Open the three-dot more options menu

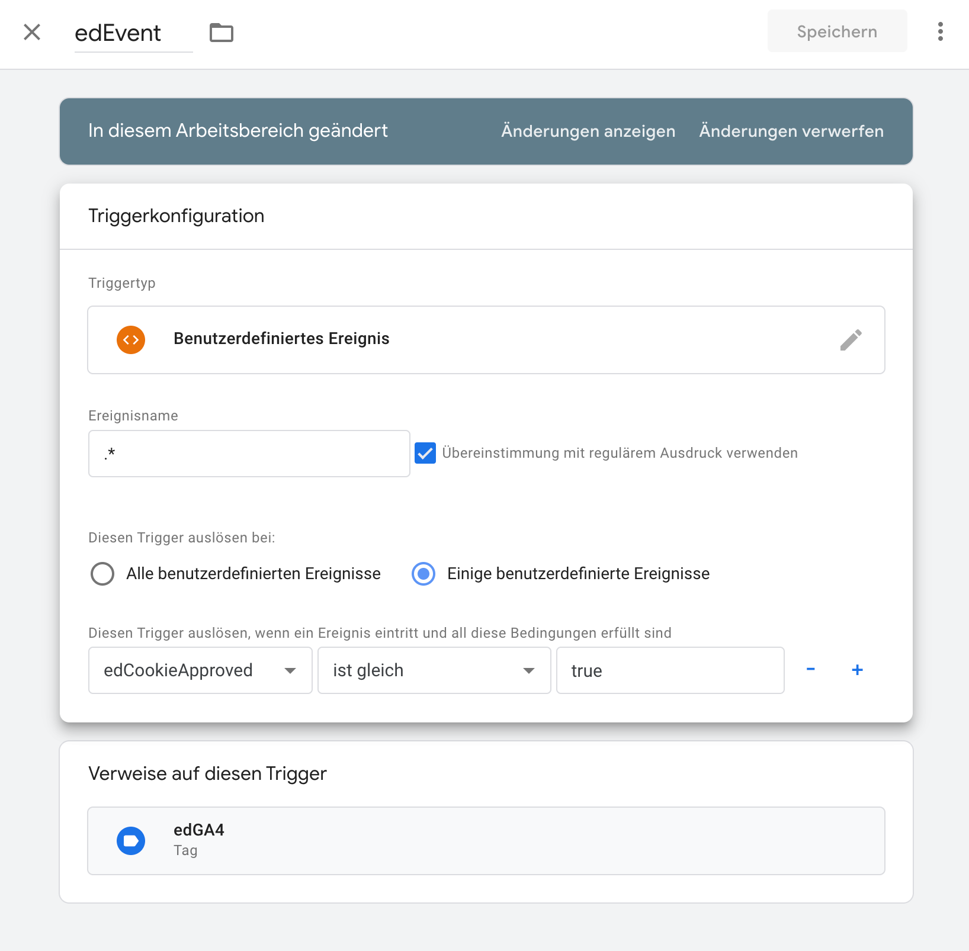[940, 32]
